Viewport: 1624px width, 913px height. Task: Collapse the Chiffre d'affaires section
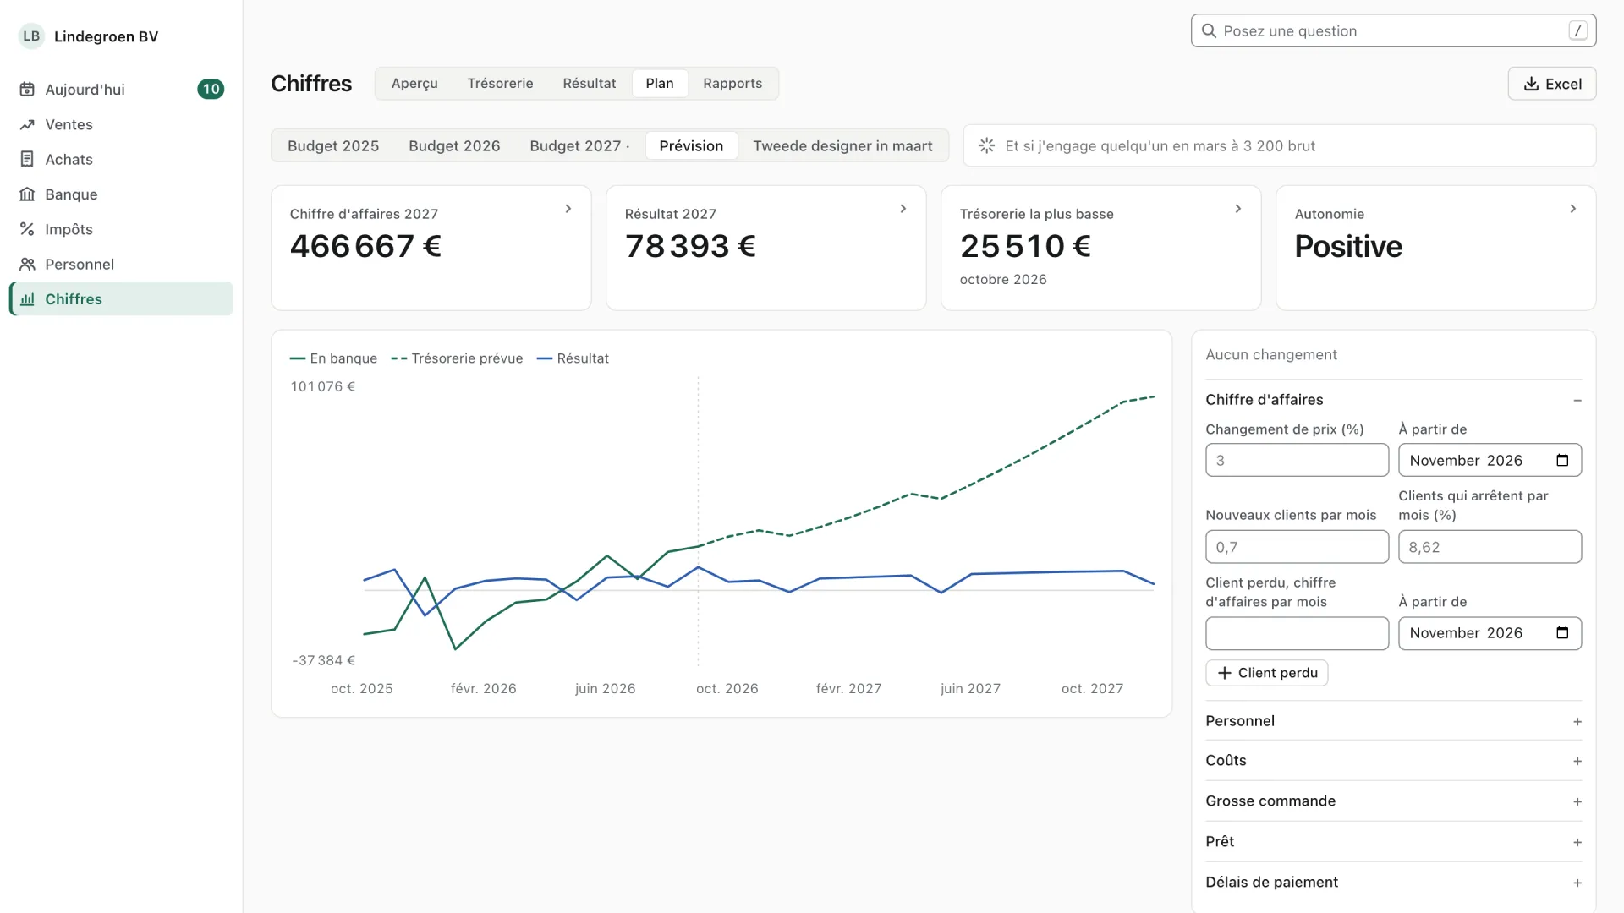tap(1577, 400)
